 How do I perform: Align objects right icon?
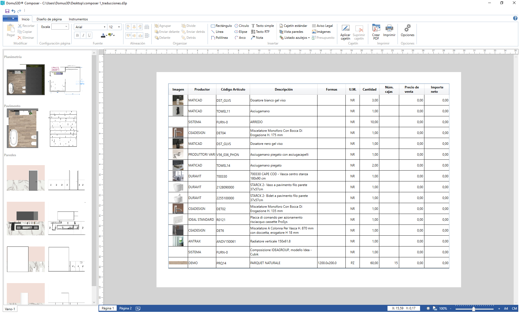tap(140, 27)
